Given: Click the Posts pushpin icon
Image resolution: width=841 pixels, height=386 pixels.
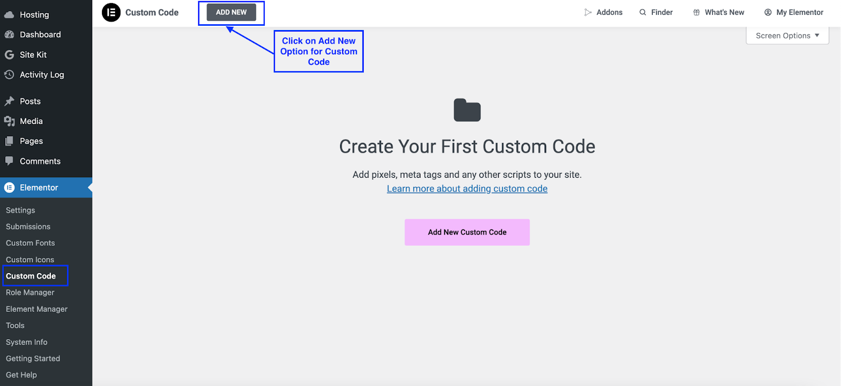Looking at the screenshot, I should (9, 101).
